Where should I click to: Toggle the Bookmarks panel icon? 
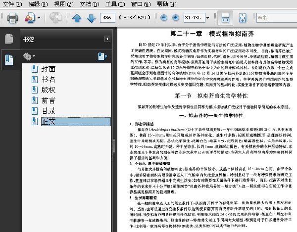[9, 60]
